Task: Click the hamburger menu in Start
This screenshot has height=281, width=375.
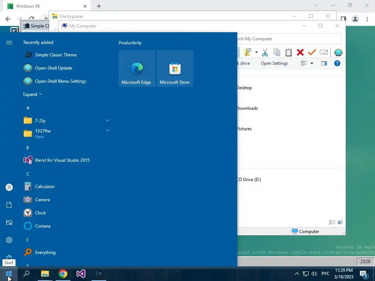Action: tap(9, 42)
